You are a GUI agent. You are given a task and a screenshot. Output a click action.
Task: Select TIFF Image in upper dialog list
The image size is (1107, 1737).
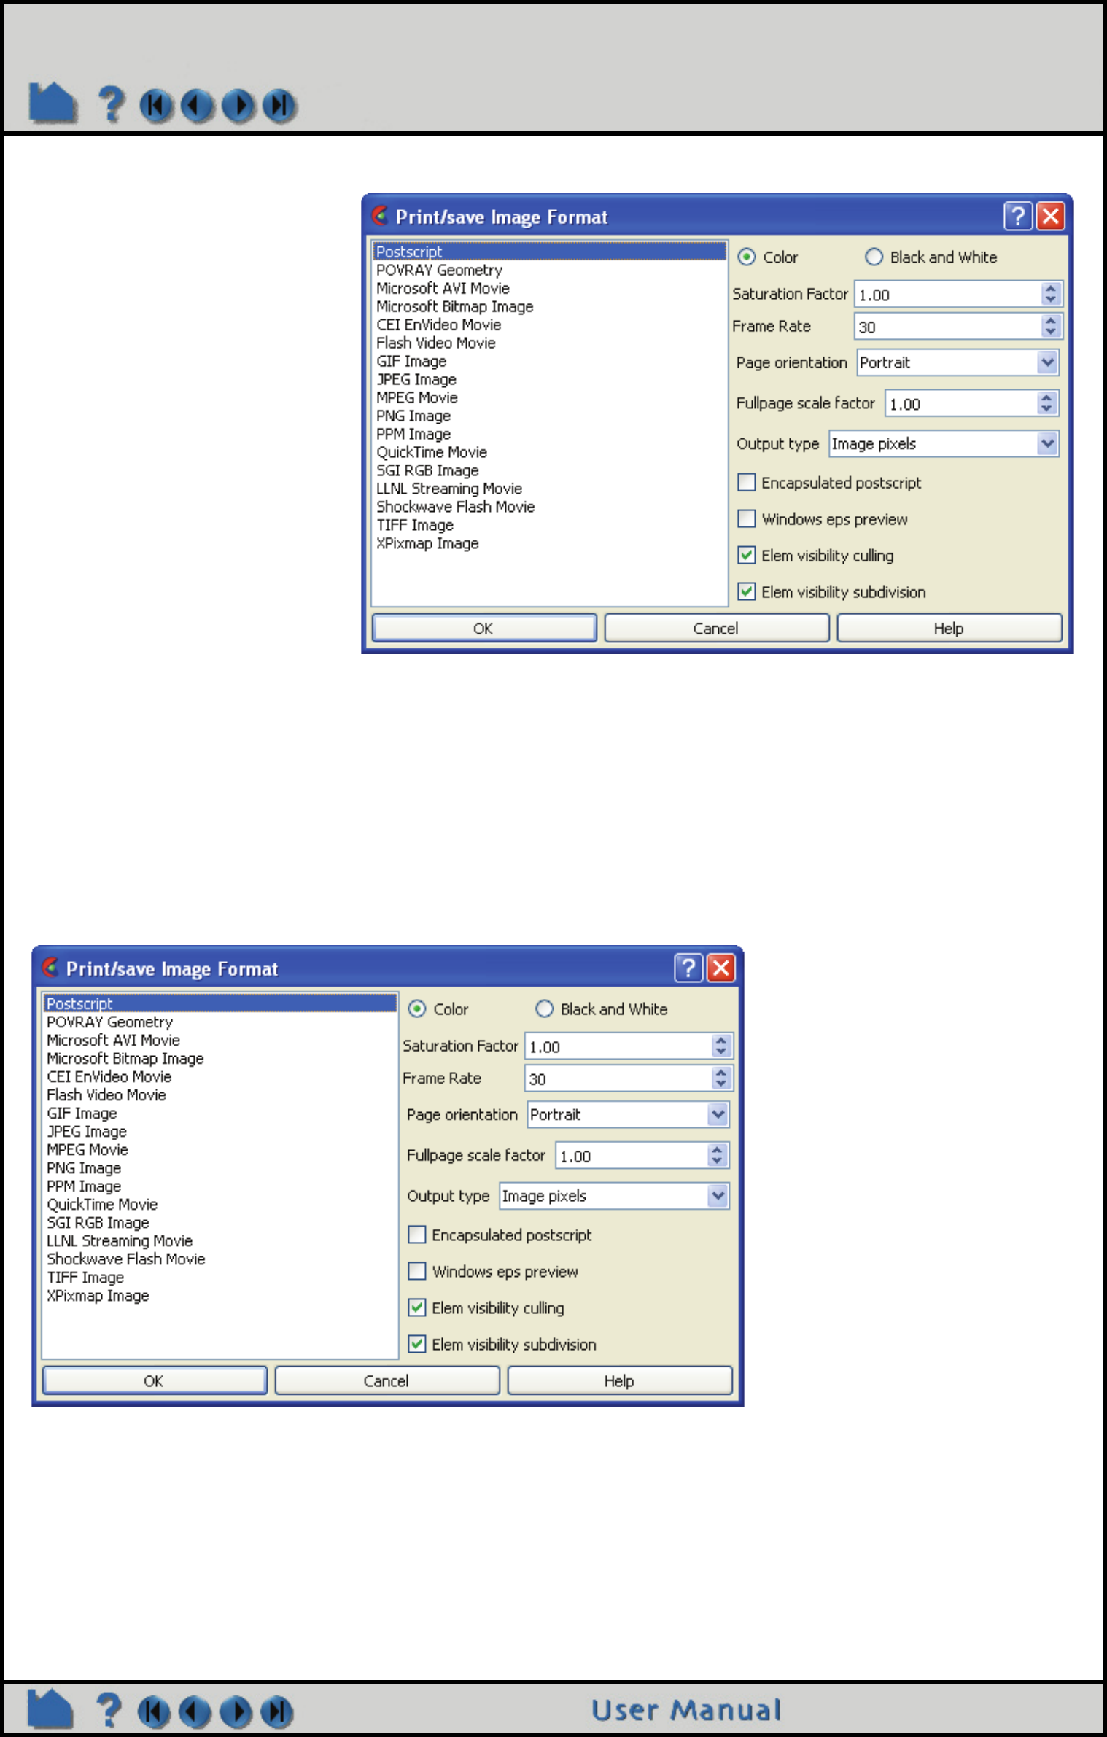(x=415, y=525)
